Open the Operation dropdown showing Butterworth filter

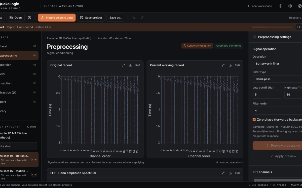(277, 64)
